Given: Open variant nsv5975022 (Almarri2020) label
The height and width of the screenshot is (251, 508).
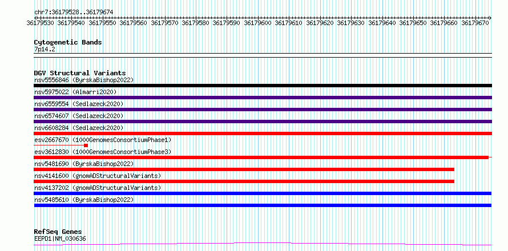Looking at the screenshot, I should coord(75,92).
